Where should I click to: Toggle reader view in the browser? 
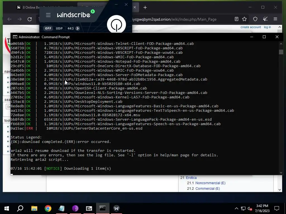[236, 19]
